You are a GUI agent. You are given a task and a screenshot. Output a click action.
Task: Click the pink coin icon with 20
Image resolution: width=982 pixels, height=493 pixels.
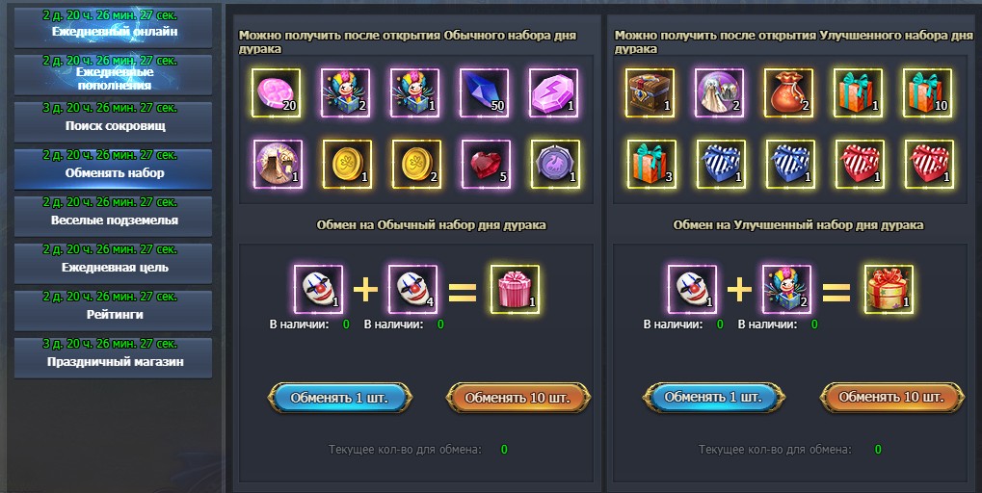[276, 93]
